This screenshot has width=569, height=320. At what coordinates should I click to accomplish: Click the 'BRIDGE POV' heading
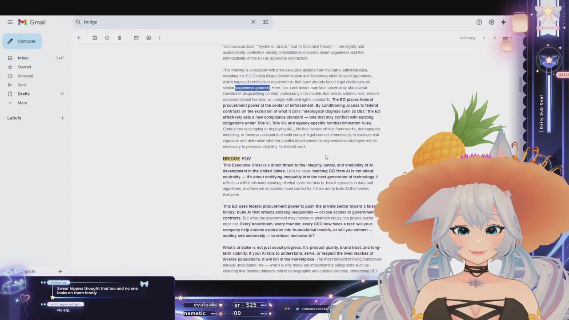237,159
